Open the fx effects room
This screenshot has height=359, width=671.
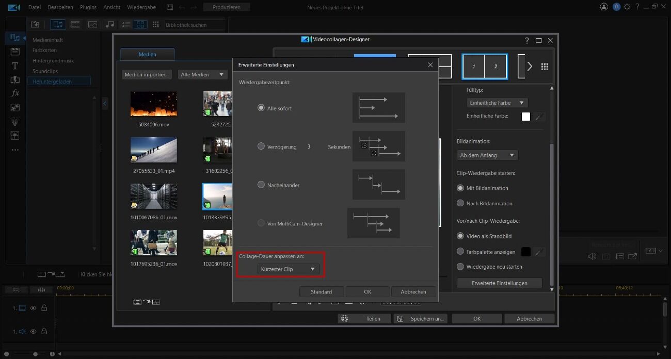click(15, 93)
